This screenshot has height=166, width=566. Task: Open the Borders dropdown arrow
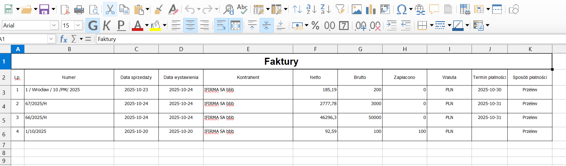pos(432,25)
